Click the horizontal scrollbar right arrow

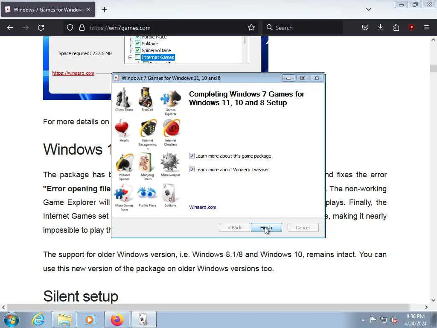(426, 307)
